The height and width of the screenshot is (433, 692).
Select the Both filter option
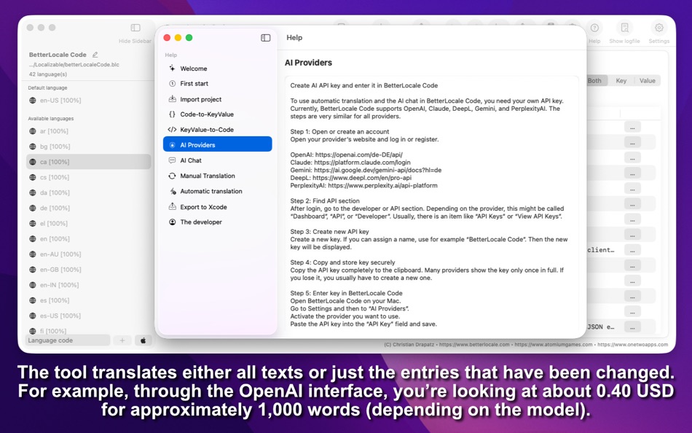pyautogui.click(x=594, y=80)
